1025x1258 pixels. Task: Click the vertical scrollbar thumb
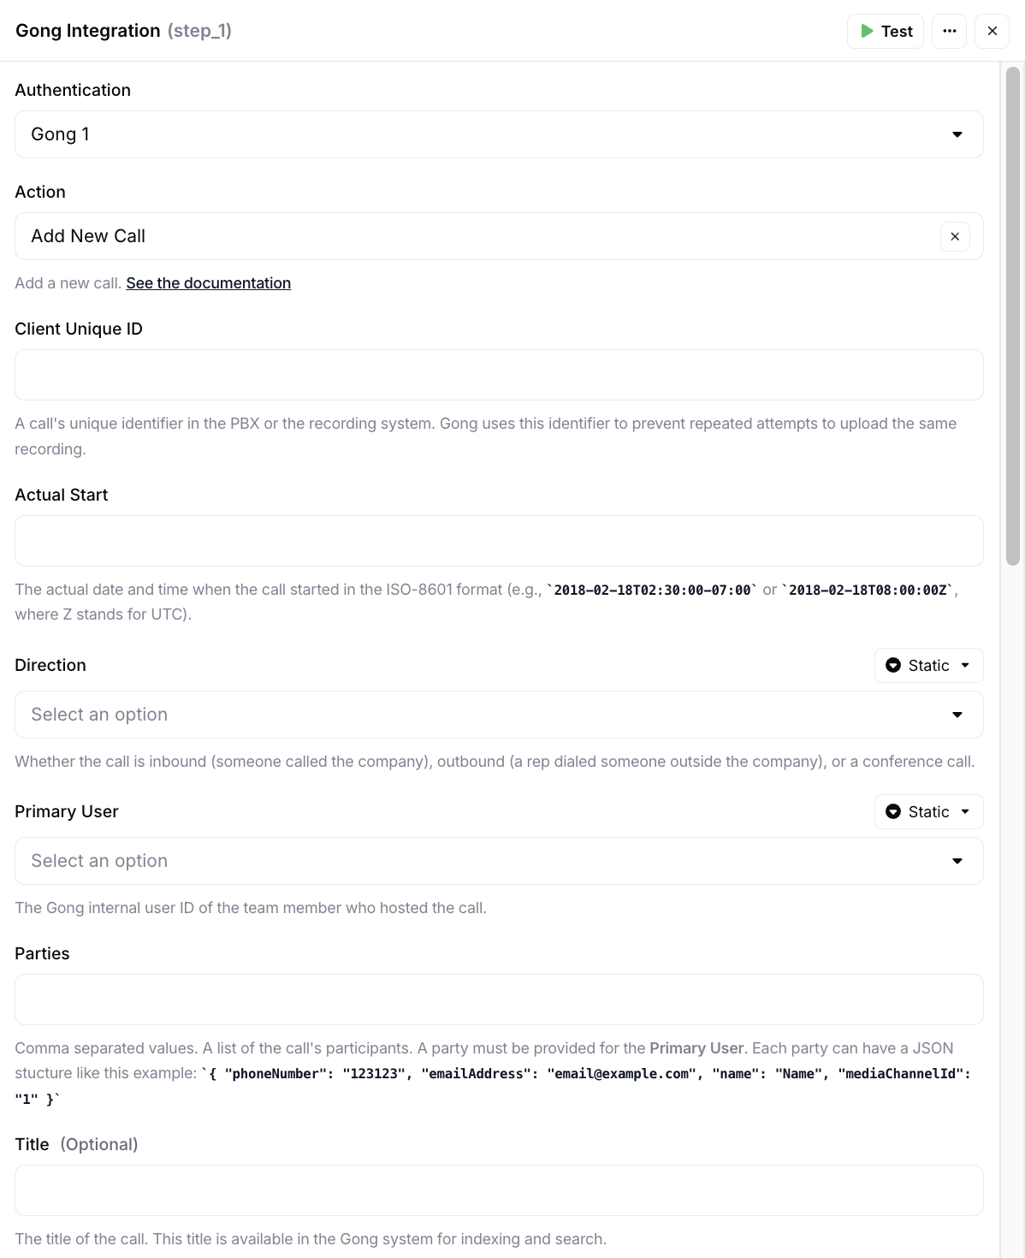pos(1013,317)
